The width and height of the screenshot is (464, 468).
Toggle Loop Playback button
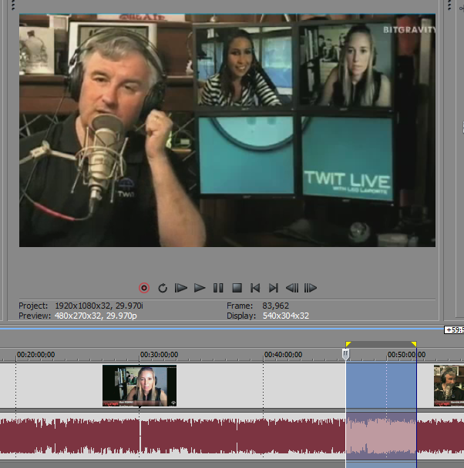coord(163,288)
